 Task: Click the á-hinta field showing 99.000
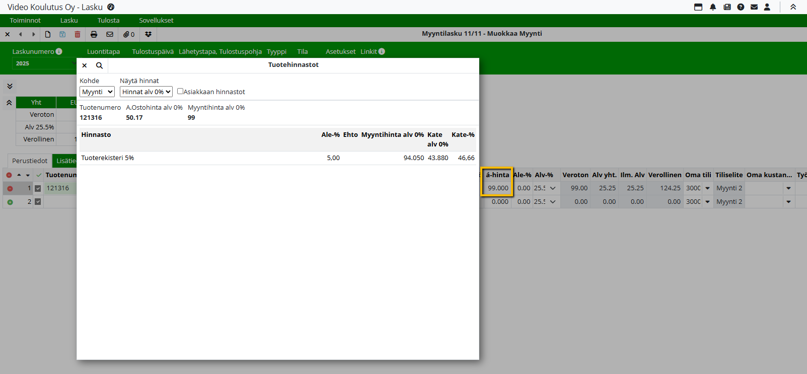click(497, 188)
